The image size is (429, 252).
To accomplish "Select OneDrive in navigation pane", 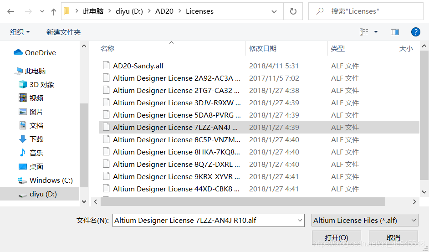I will pos(40,53).
